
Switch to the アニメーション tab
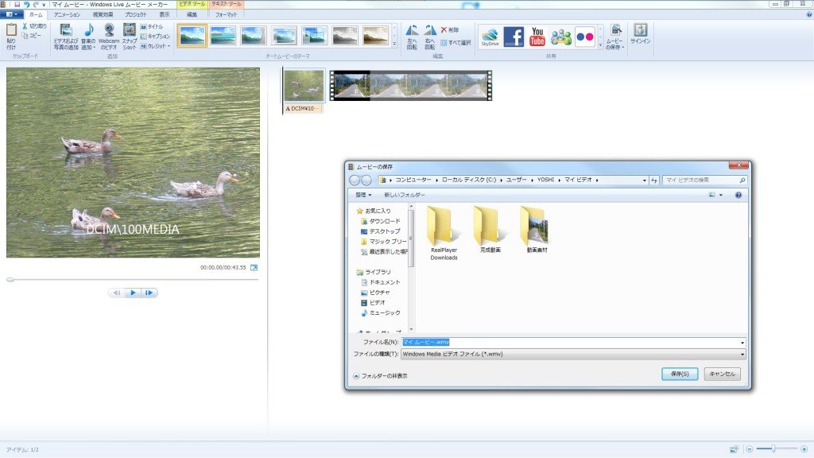pyautogui.click(x=67, y=14)
